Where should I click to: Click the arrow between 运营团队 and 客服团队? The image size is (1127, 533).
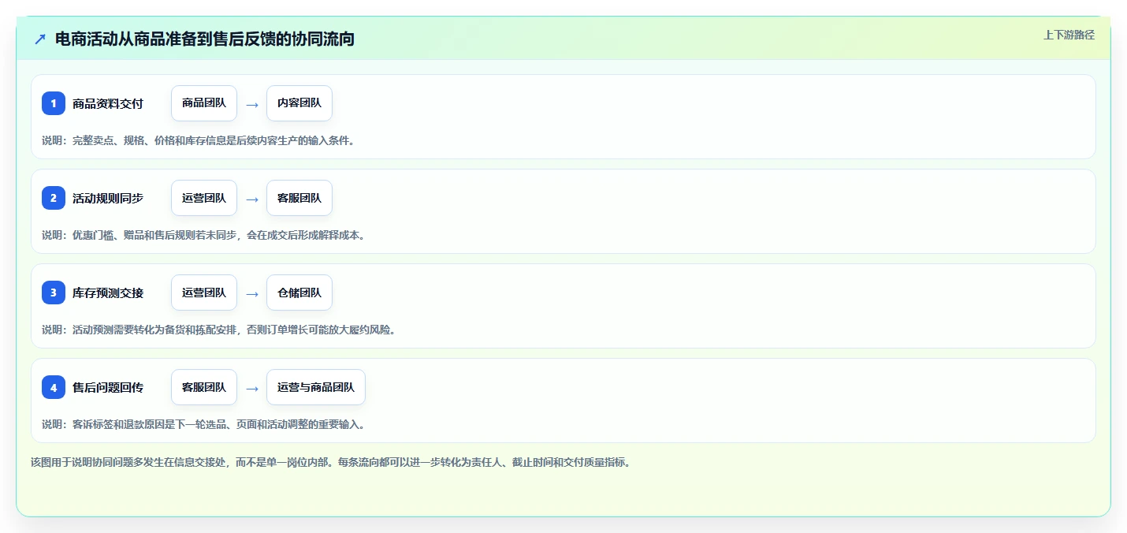(251, 199)
